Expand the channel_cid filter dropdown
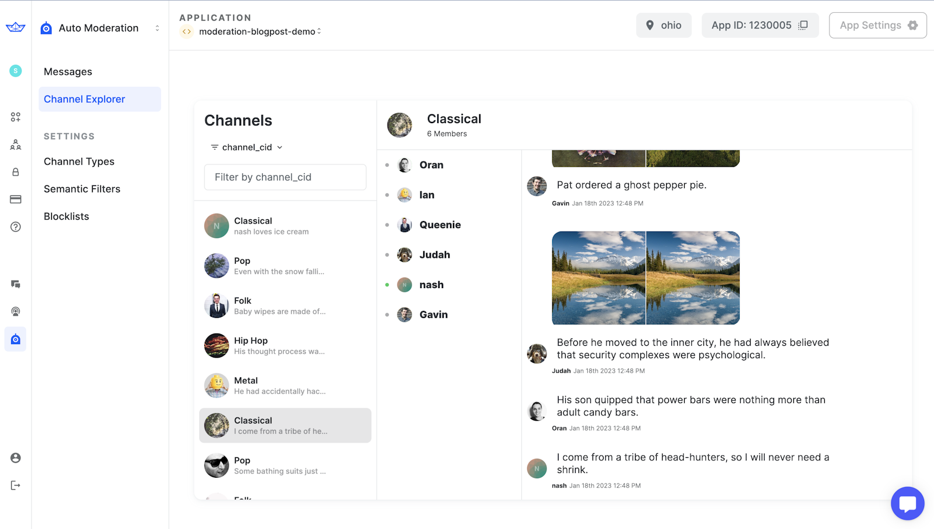Viewport: 934px width, 529px height. point(247,148)
